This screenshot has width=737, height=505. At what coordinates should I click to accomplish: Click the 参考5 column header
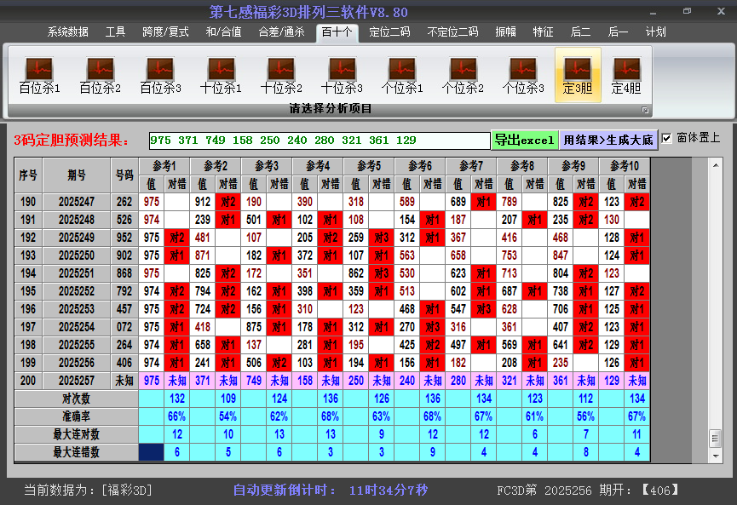pyautogui.click(x=369, y=166)
